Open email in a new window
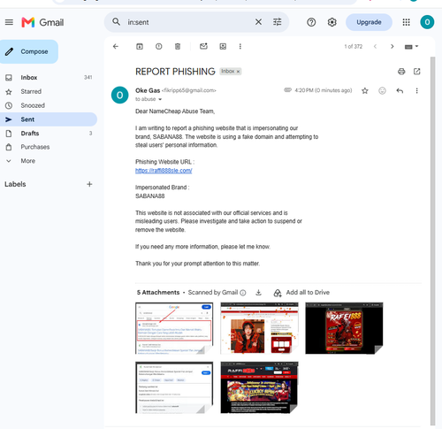442x429 pixels. click(x=416, y=72)
